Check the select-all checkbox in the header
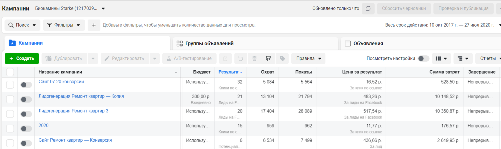Screen dimensions: 501x149 click(10, 72)
